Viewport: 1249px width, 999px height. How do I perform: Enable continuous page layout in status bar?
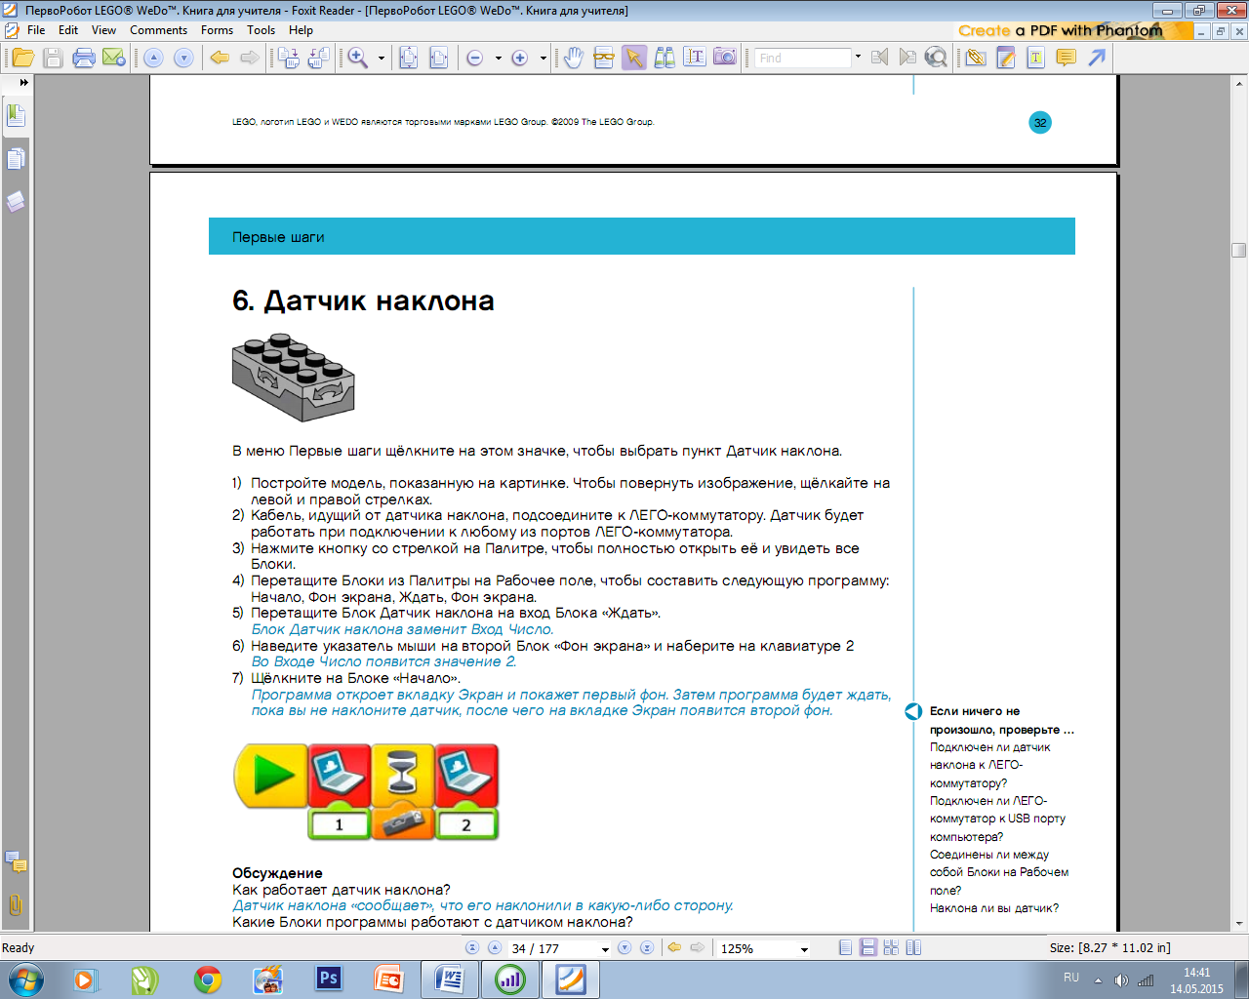point(867,948)
